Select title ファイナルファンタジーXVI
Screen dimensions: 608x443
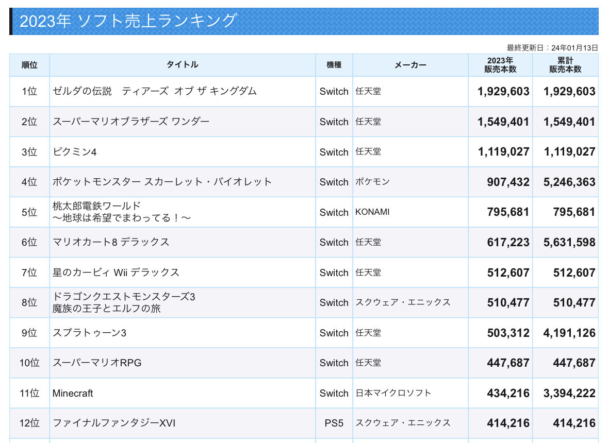[x=114, y=423]
